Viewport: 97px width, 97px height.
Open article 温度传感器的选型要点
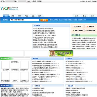point(72,91)
